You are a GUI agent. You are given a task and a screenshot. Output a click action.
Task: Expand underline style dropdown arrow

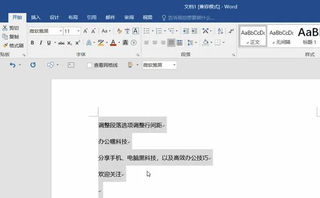point(55,43)
